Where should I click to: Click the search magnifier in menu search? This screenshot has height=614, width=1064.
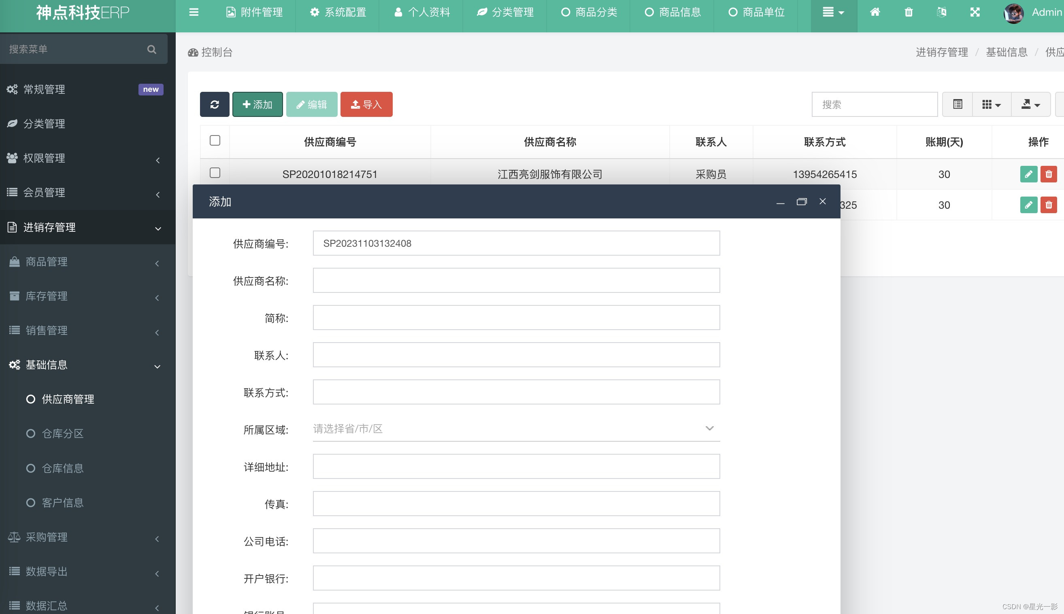[151, 49]
